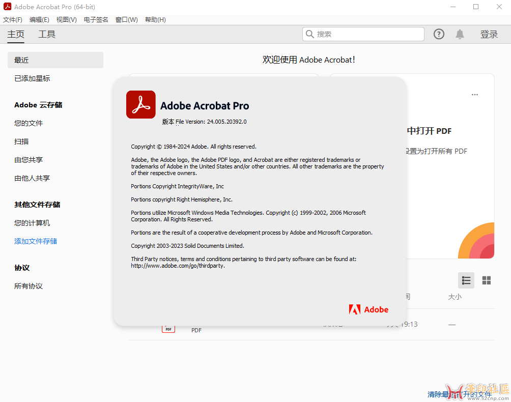Click the 添加文件存储 link
This screenshot has height=402, width=511.
tap(36, 241)
